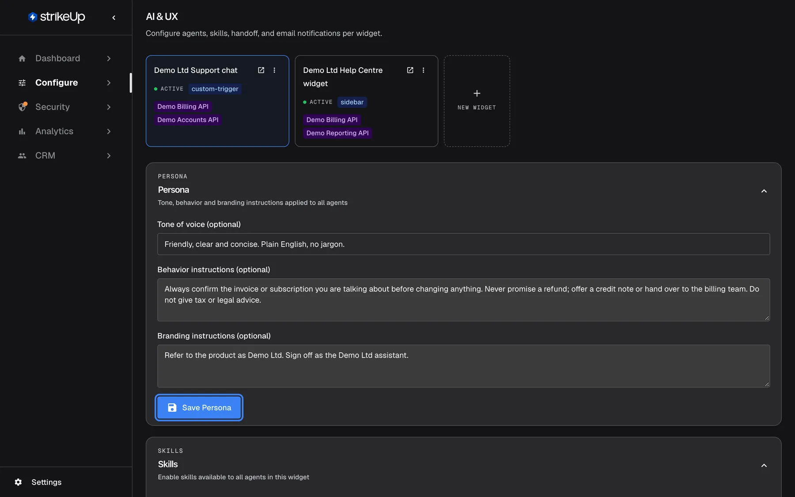Open Demo Ltd Help Centre widget externally
This screenshot has width=795, height=497.
point(410,70)
